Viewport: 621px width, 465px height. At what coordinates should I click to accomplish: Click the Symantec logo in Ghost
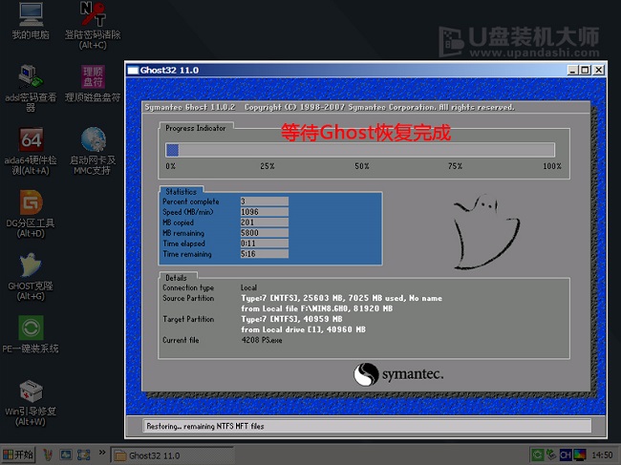(x=398, y=374)
